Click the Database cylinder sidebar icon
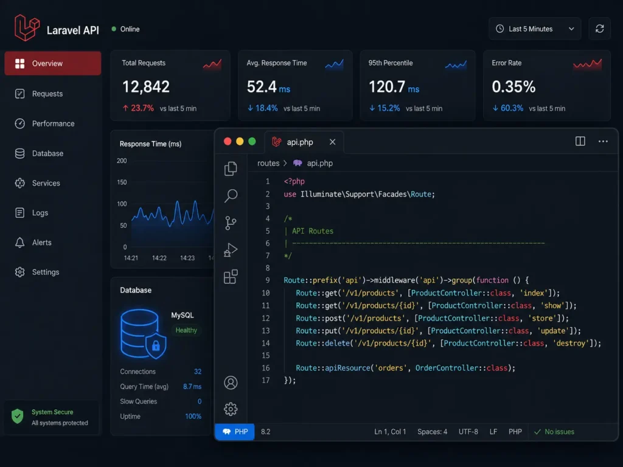 [x=20, y=153]
